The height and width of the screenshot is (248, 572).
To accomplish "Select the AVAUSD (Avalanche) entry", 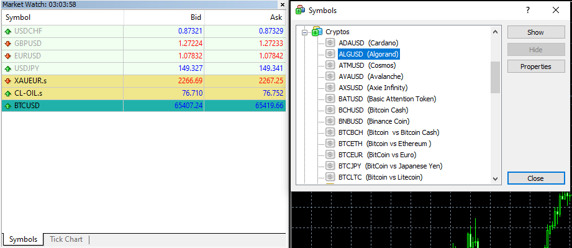I will pyautogui.click(x=371, y=76).
